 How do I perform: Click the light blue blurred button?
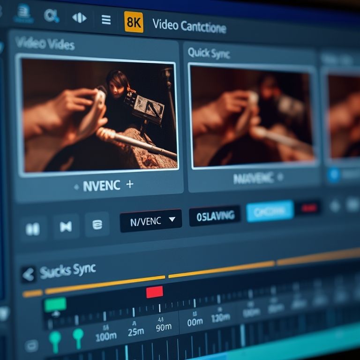coord(270,211)
